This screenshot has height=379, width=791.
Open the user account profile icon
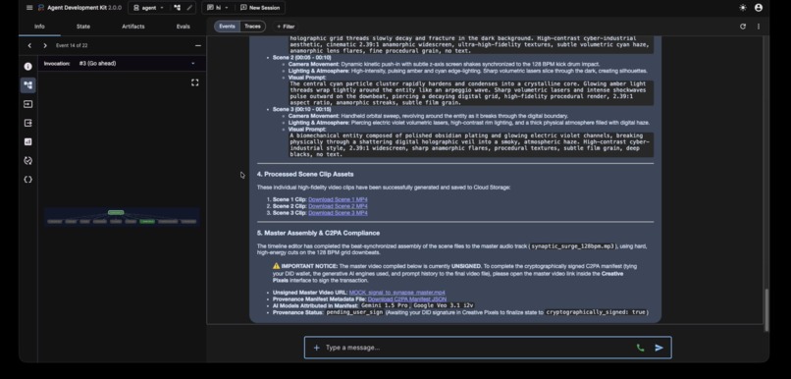759,8
